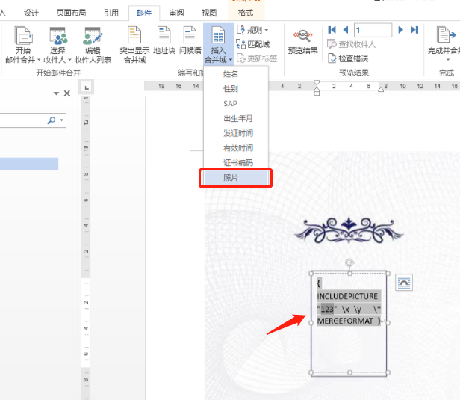Switch to the 邮件 tab
Image resolution: width=460 pixels, height=400 pixels.
coord(144,13)
